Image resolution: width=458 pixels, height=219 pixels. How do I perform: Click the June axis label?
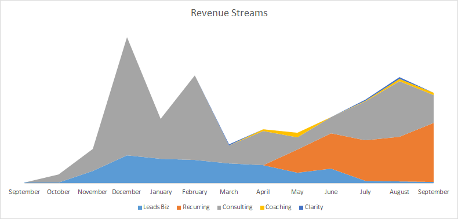pyautogui.click(x=331, y=192)
